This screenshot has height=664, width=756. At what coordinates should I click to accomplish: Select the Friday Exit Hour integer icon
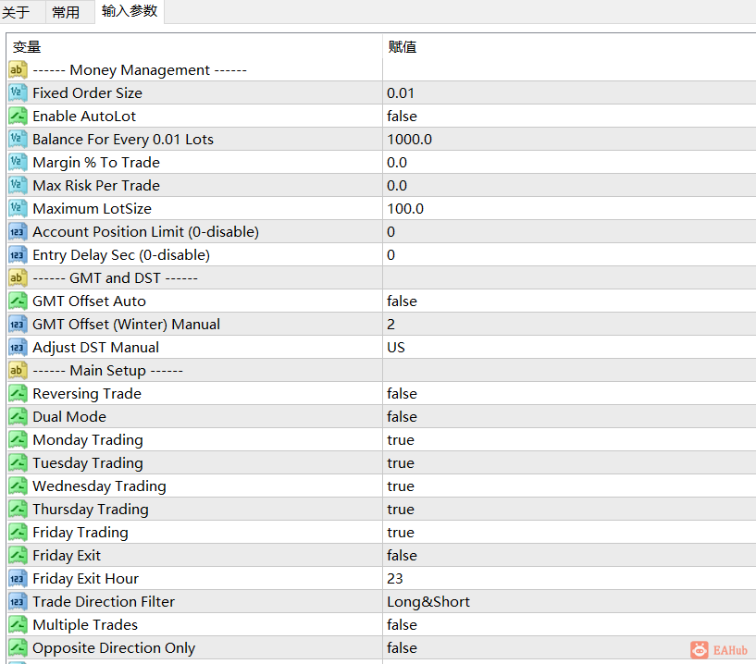click(18, 579)
